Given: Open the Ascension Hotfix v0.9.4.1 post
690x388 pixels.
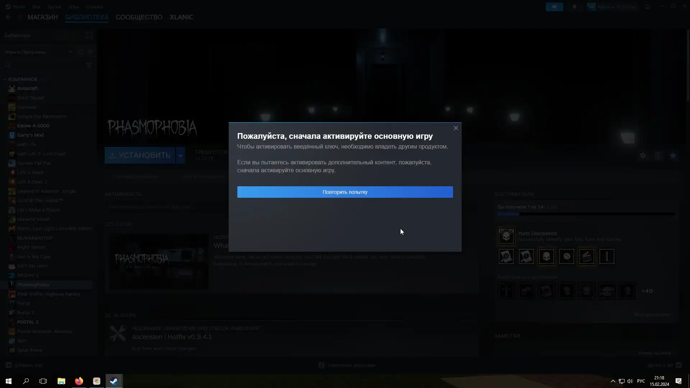Looking at the screenshot, I should tap(172, 337).
